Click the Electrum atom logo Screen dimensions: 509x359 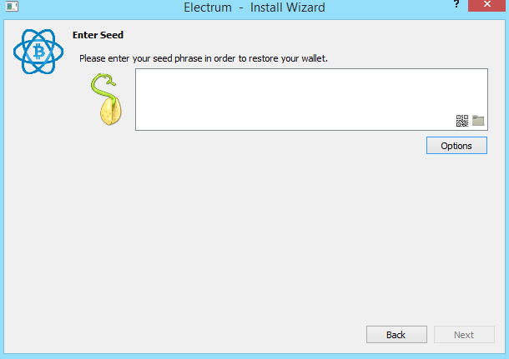38,52
